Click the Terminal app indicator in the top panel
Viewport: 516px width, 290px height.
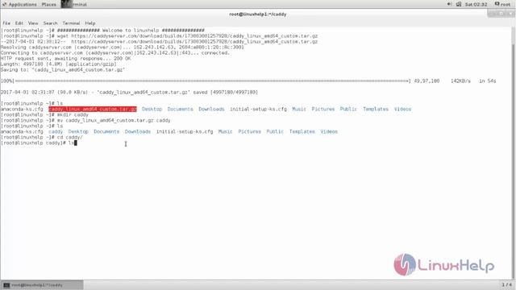click(x=74, y=4)
